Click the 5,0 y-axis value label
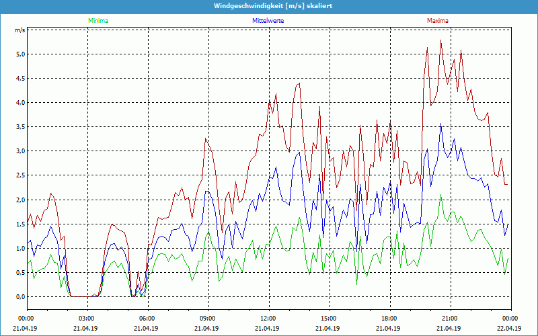The width and height of the screenshot is (538, 336). pos(20,54)
